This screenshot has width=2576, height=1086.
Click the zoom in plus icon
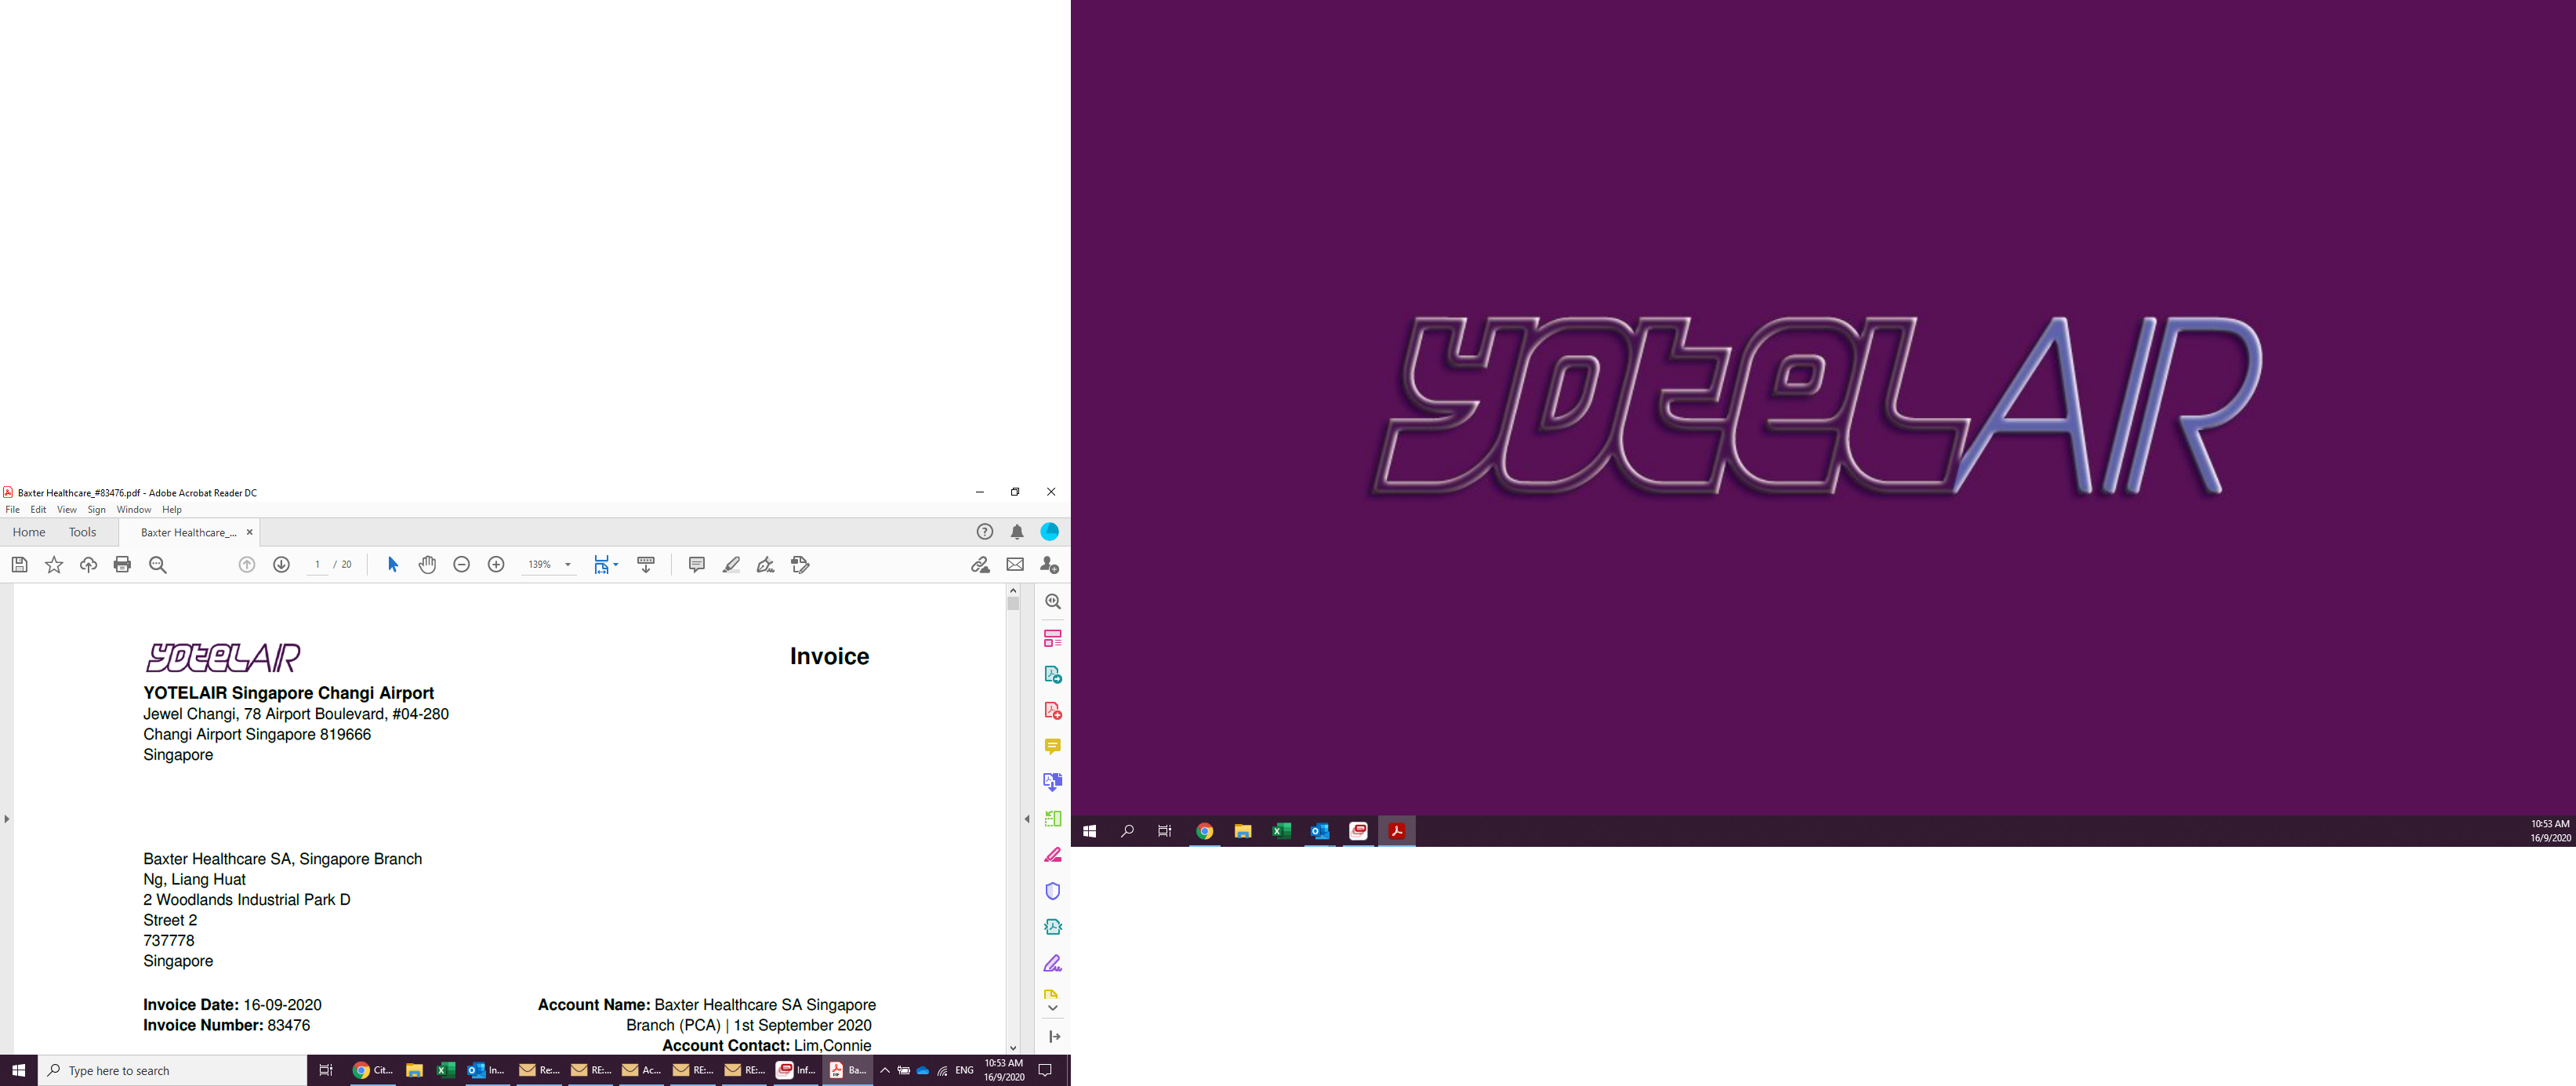[x=496, y=565]
